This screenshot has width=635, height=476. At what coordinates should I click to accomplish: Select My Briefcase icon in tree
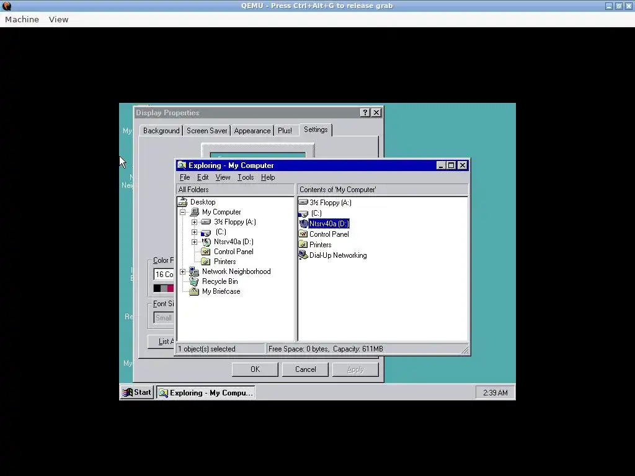tap(194, 291)
